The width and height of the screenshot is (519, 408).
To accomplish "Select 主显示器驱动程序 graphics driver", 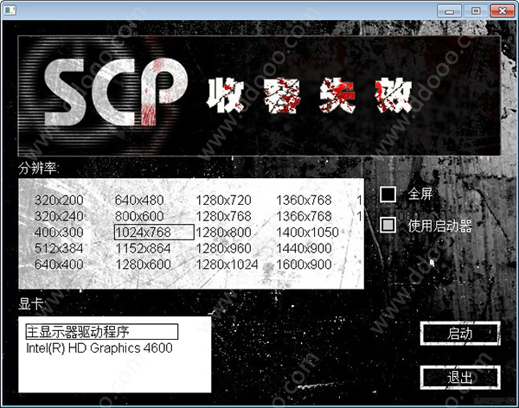I will (x=101, y=332).
